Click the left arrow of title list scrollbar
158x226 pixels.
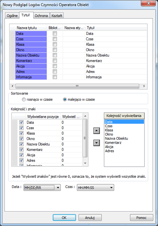12,86
